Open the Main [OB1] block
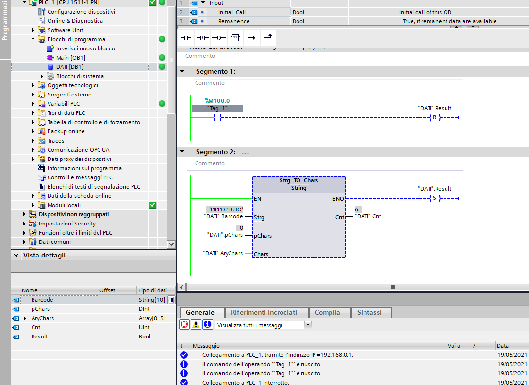The width and height of the screenshot is (529, 385). (70, 58)
